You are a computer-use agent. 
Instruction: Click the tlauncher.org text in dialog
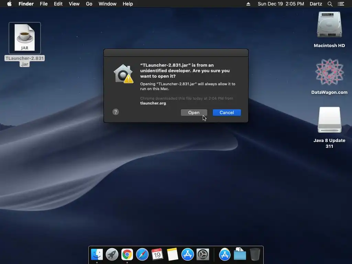[x=153, y=103]
